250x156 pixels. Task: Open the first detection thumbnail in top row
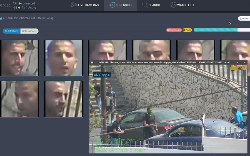(x=19, y=58)
